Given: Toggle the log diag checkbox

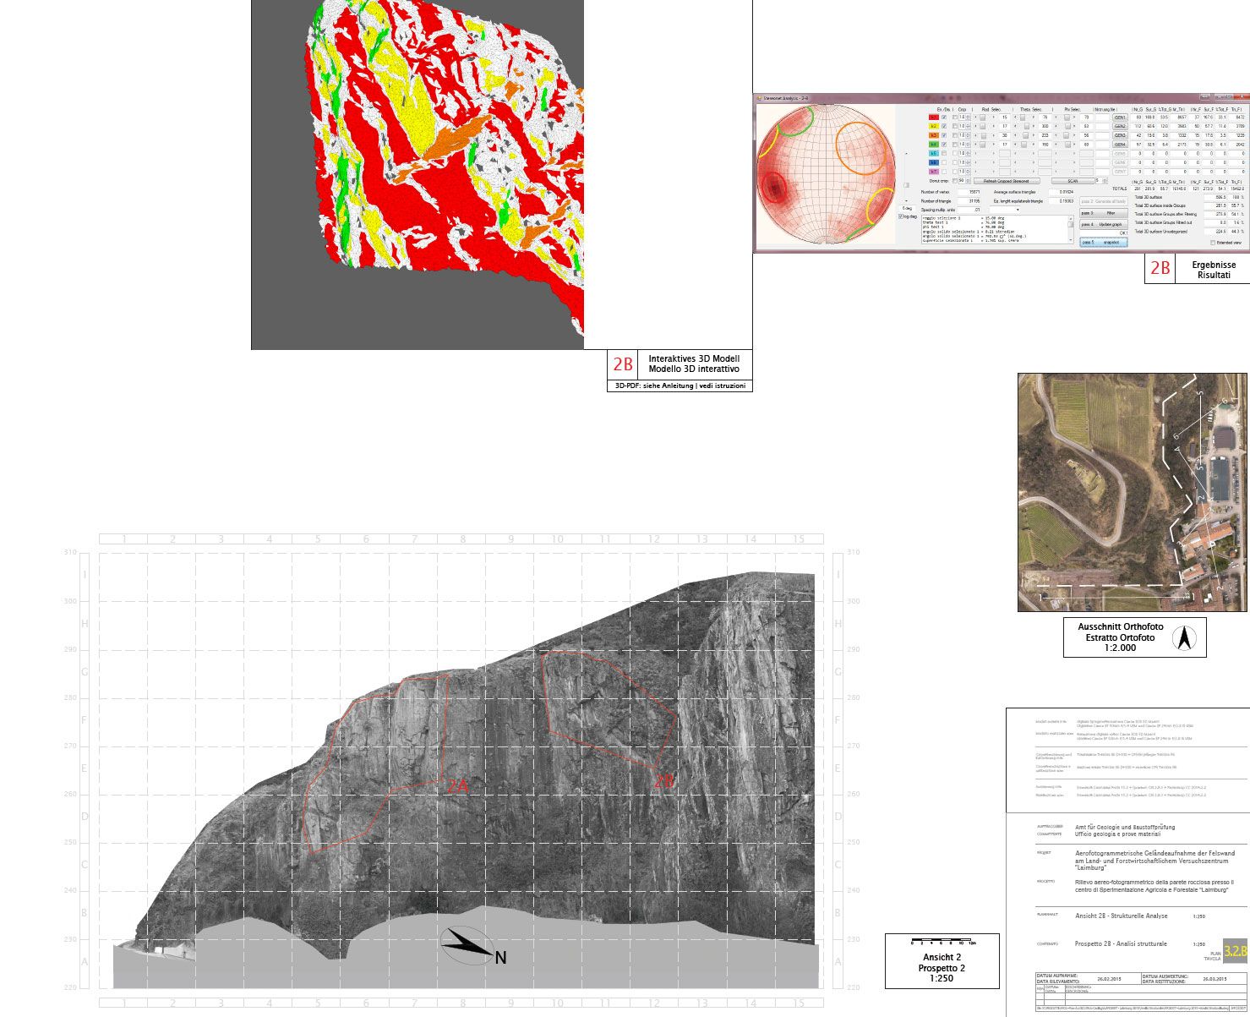Looking at the screenshot, I should [x=901, y=216].
